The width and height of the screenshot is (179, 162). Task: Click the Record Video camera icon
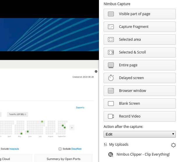pos(111,116)
